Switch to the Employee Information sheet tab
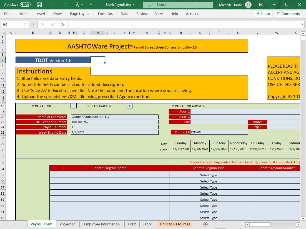306x229 pixels. tap(102, 224)
